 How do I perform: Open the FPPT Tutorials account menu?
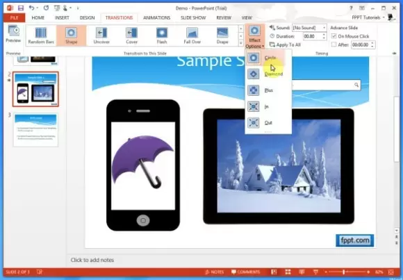pyautogui.click(x=368, y=17)
